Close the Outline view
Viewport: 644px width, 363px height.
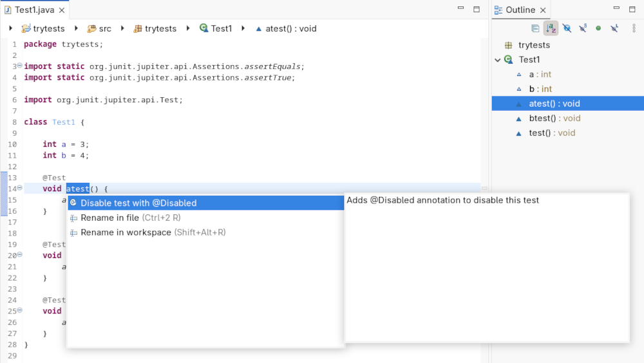pos(543,10)
